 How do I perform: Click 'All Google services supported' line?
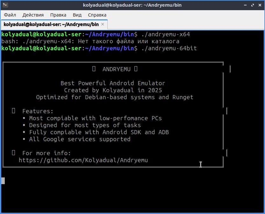pos(80,139)
